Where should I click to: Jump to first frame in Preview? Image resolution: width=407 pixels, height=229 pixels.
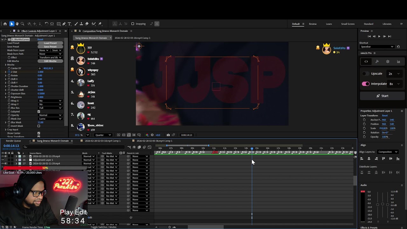[x=369, y=37]
